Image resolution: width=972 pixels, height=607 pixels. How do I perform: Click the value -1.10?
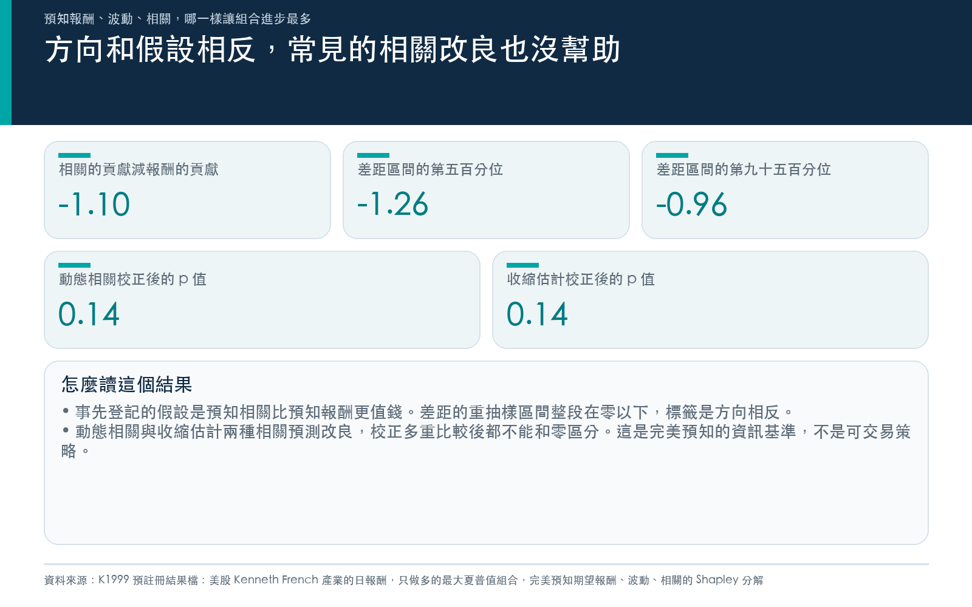coord(94,204)
